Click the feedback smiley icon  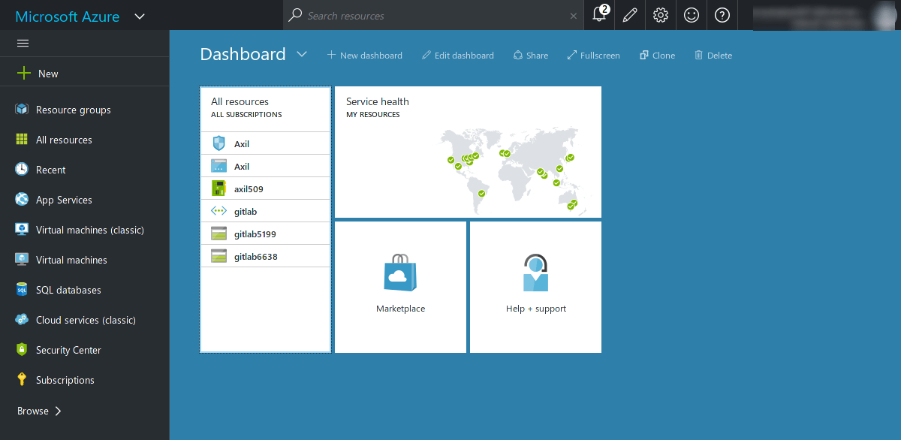(x=691, y=15)
